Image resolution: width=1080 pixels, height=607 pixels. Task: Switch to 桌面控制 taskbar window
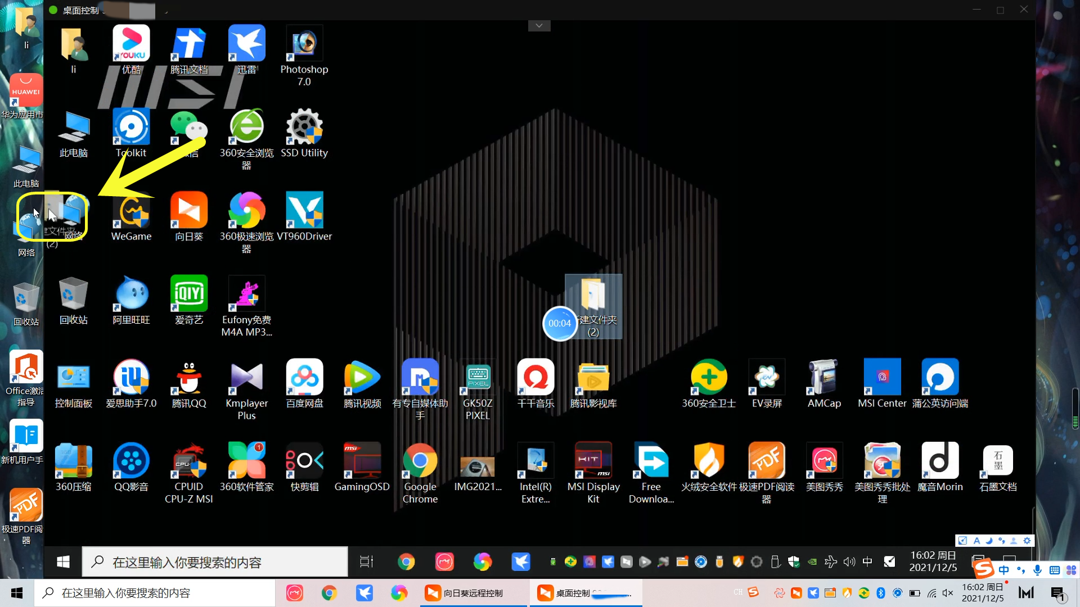pyautogui.click(x=585, y=593)
